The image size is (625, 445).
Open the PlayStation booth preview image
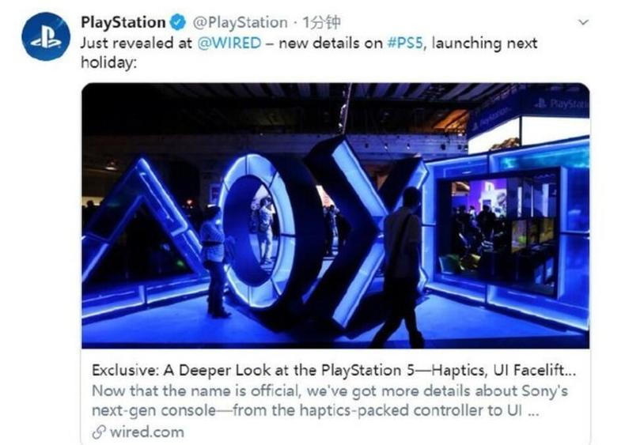pyautogui.click(x=335, y=216)
